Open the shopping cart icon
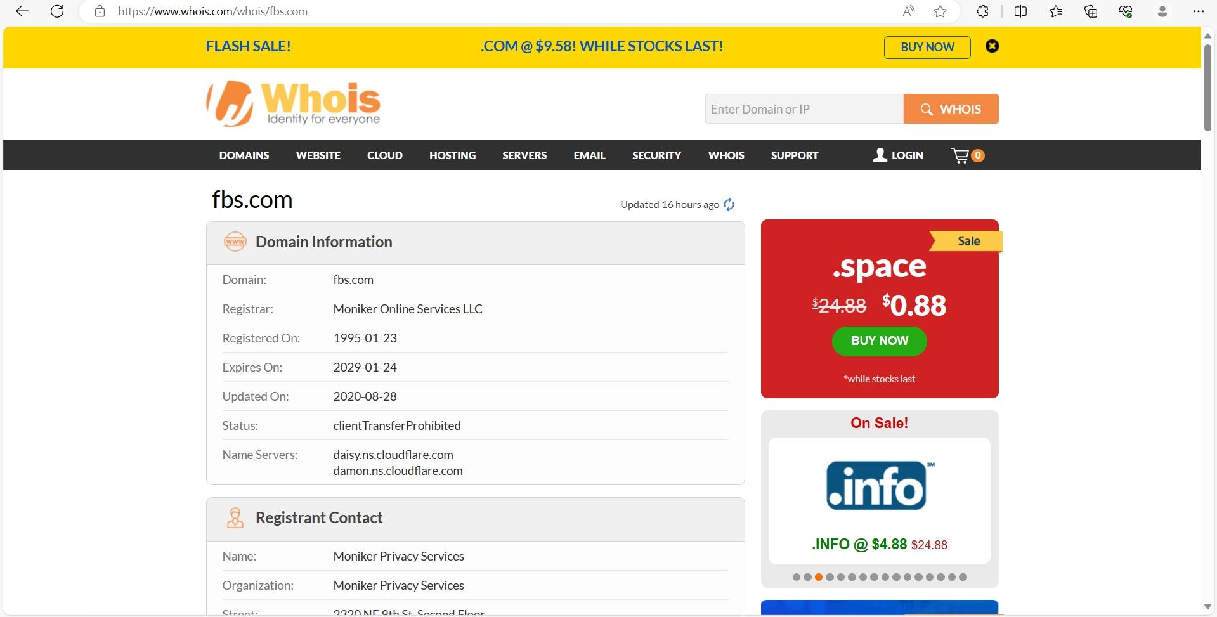1217x617 pixels. click(x=967, y=155)
